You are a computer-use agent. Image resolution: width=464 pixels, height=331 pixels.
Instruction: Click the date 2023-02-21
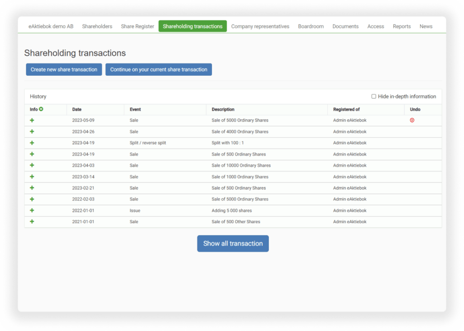coord(83,188)
